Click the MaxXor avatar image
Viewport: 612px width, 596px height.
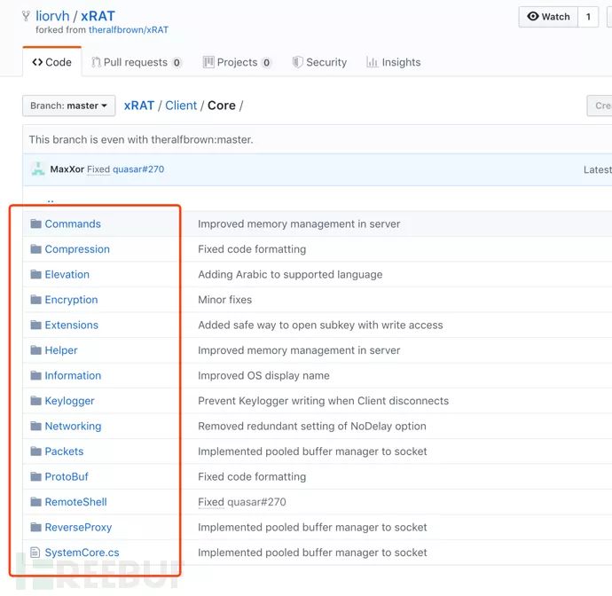click(38, 169)
